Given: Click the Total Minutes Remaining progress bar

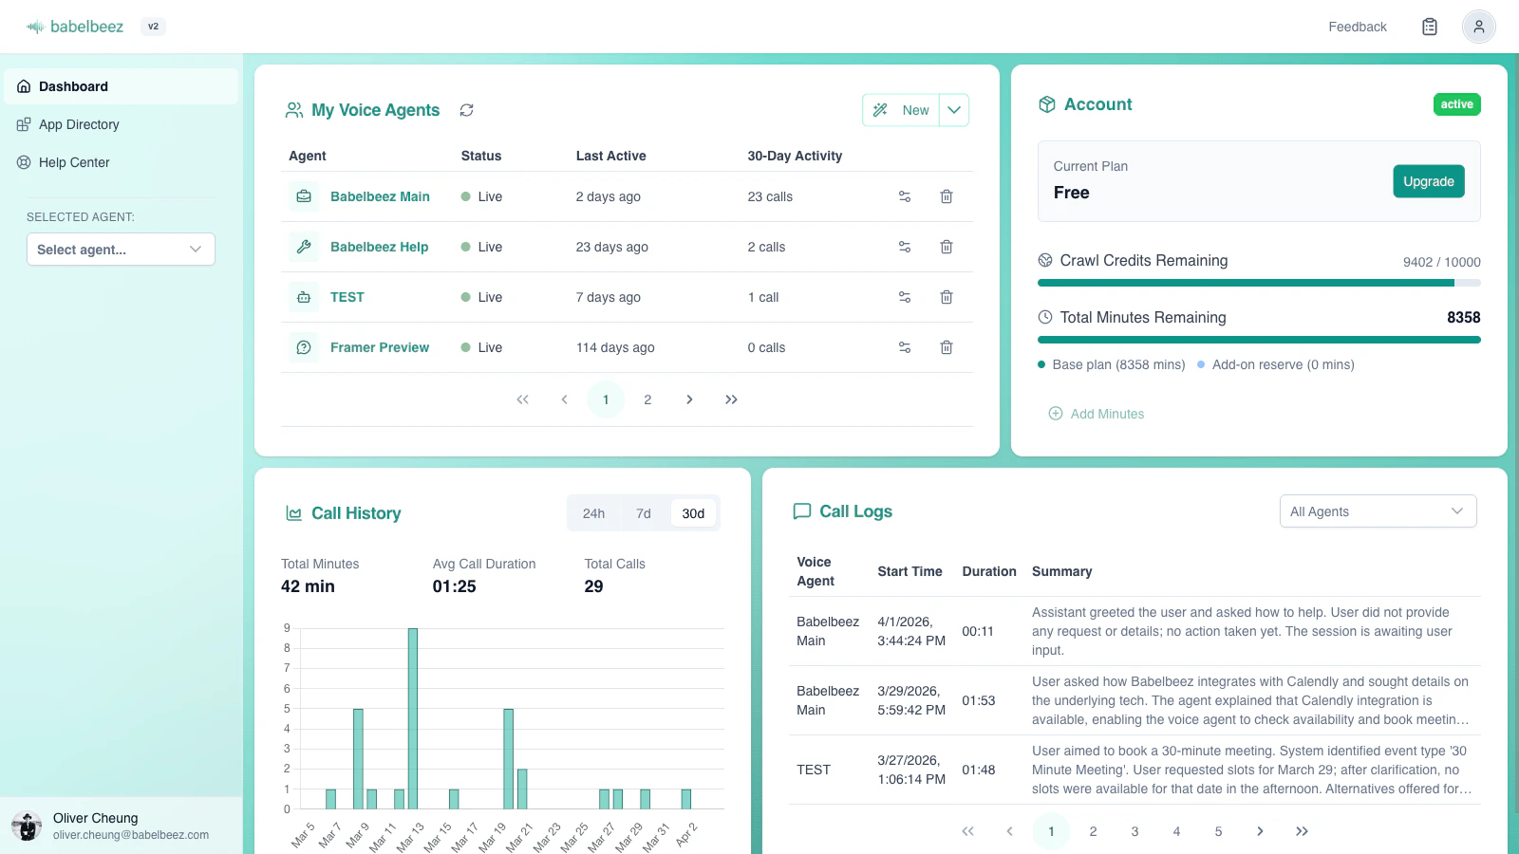Looking at the screenshot, I should (1259, 340).
